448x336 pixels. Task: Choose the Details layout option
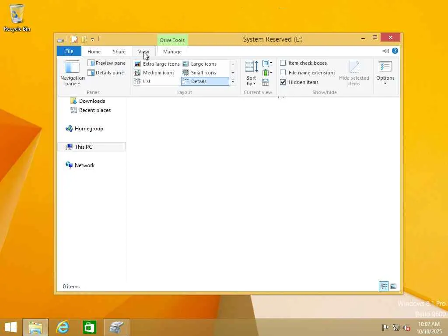(205, 81)
